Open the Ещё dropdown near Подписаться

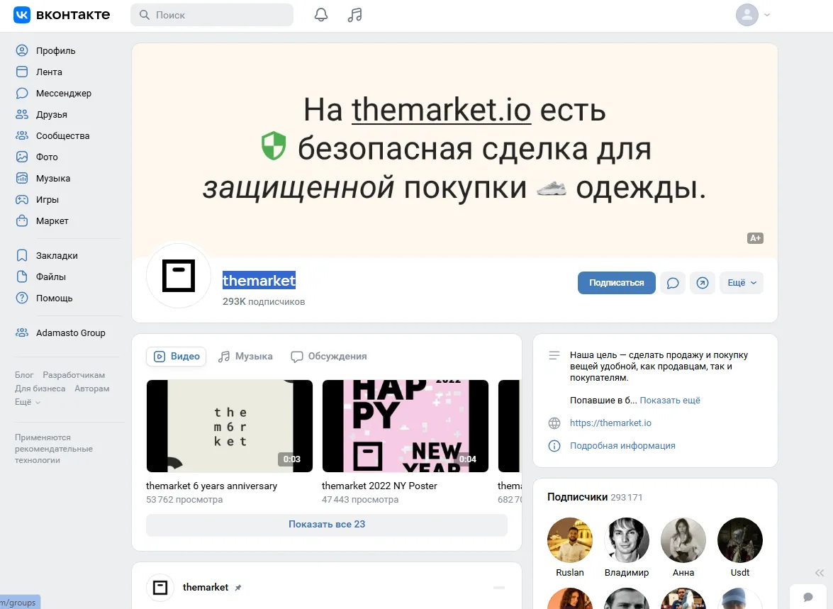click(742, 283)
